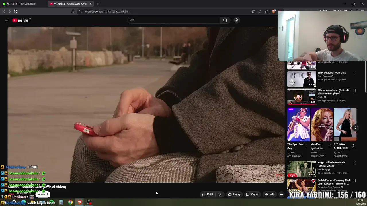Start voice search with microphone icon
The width and height of the screenshot is (367, 206).
coord(237,20)
